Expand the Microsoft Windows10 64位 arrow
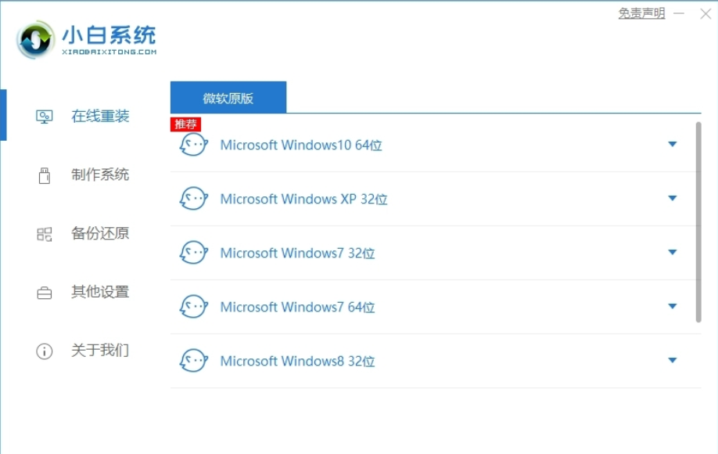Screen dimensions: 718x454 tap(672, 144)
